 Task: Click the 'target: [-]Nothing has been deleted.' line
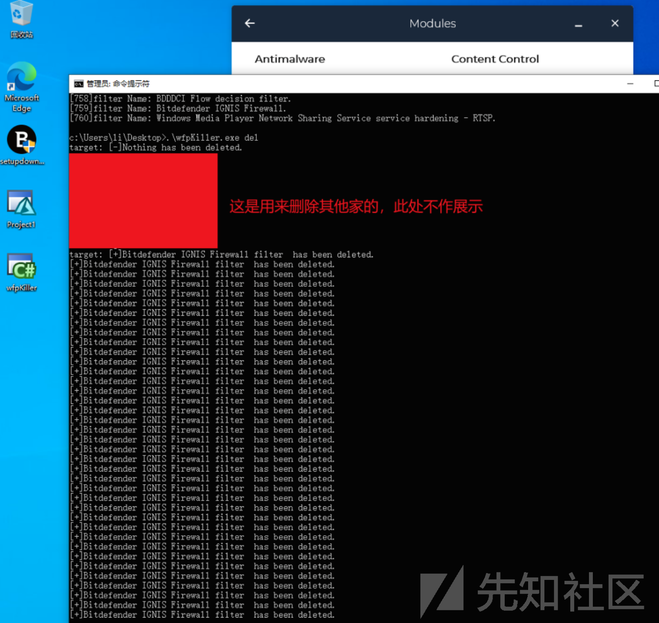156,148
